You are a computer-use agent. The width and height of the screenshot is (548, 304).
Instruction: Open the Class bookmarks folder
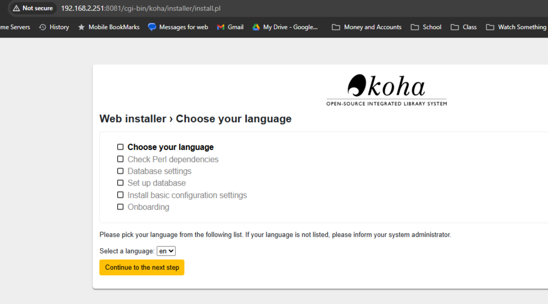pyautogui.click(x=464, y=27)
